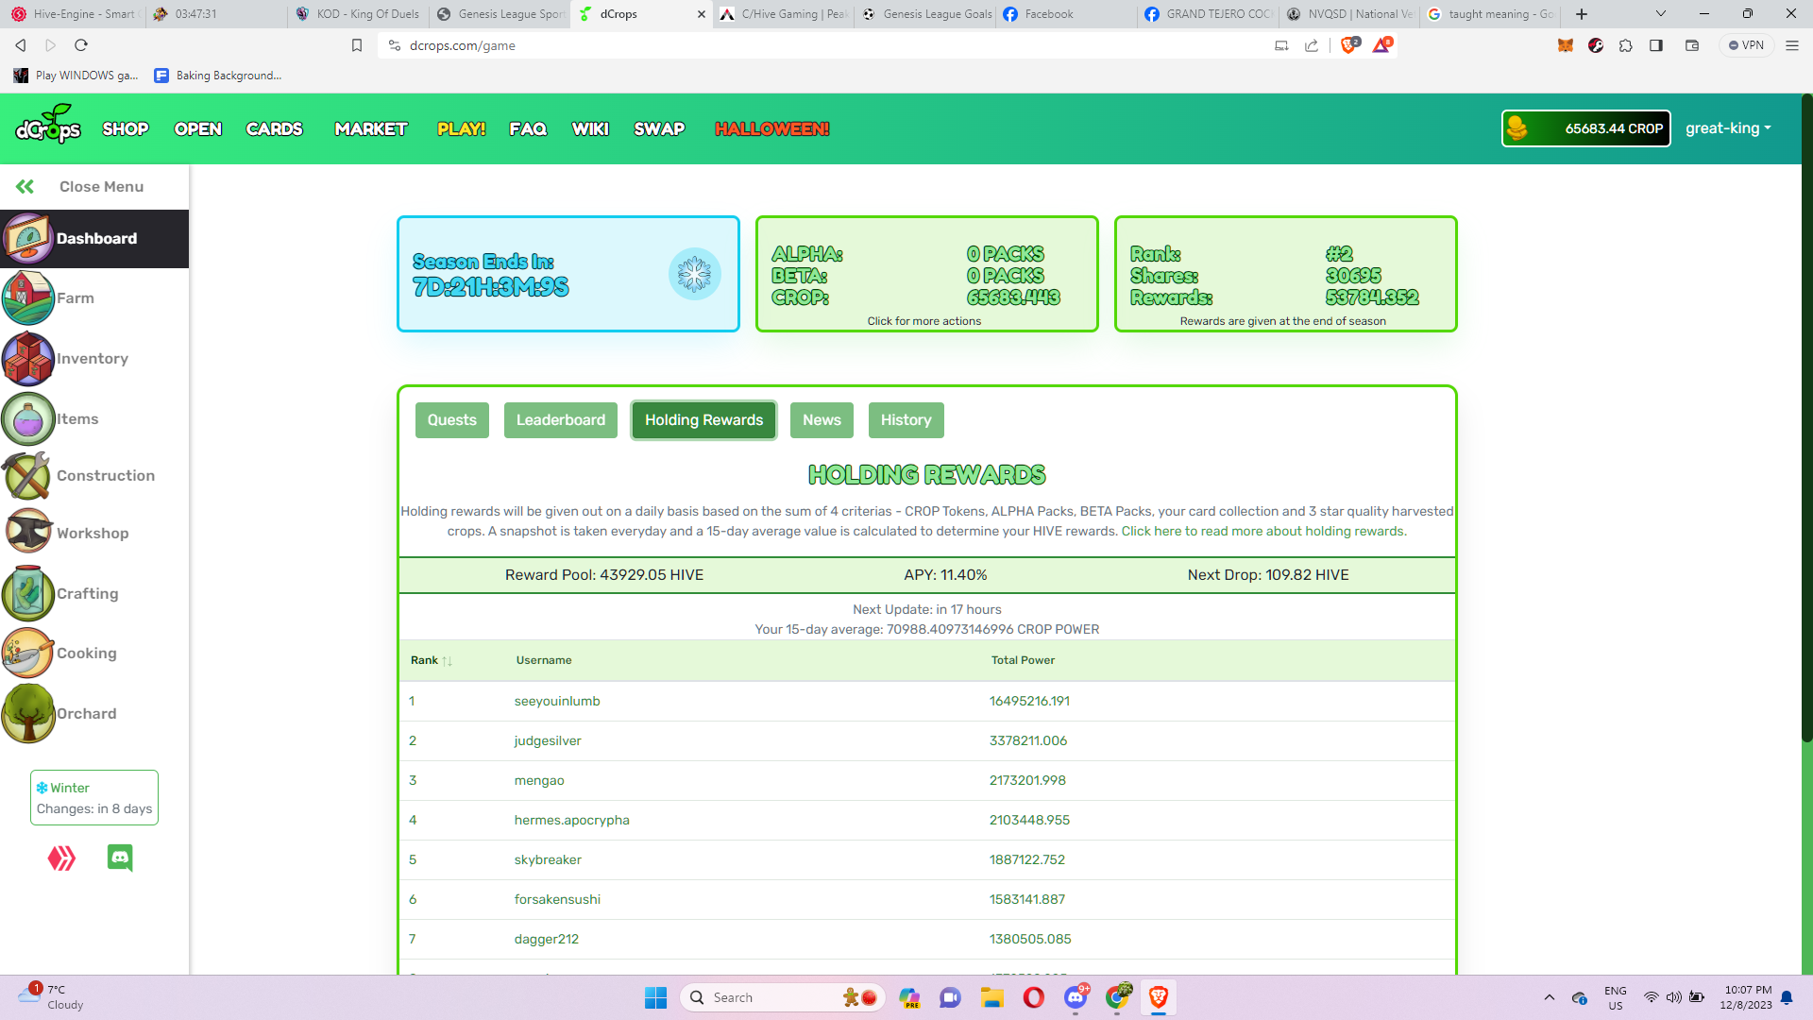This screenshot has height=1020, width=1813.
Task: Open the browser hamburger menu
Action: pos(1792,45)
